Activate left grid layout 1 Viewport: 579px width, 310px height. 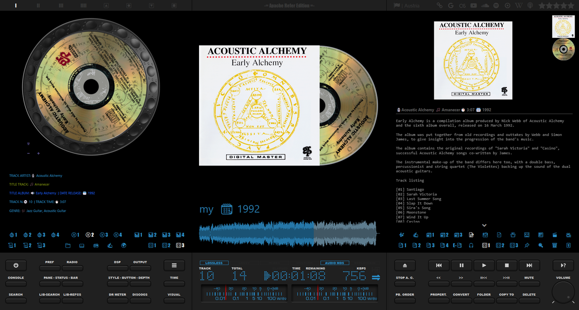(x=152, y=245)
